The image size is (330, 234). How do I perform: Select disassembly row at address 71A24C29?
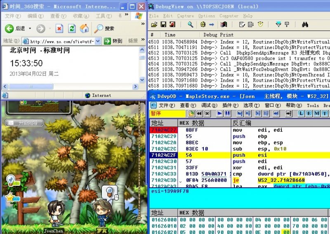(x=240, y=136)
